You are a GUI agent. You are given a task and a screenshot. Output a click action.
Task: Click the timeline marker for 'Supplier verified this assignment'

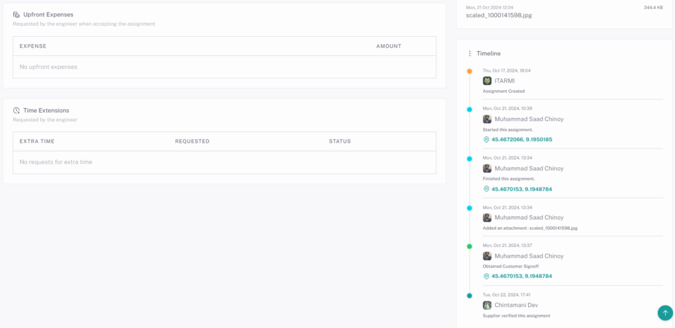(469, 296)
